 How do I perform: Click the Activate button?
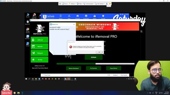[93, 57]
